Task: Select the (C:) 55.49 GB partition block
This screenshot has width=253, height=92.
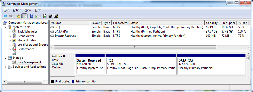Action: pyautogui.click(x=140, y=64)
